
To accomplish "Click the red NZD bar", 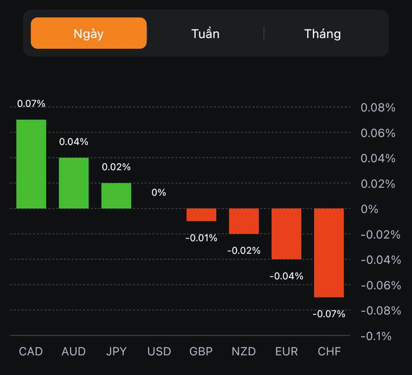I will point(244,221).
